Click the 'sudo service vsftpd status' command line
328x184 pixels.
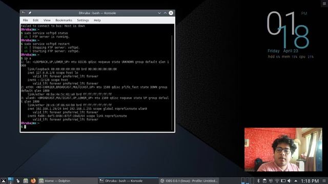click(45, 33)
